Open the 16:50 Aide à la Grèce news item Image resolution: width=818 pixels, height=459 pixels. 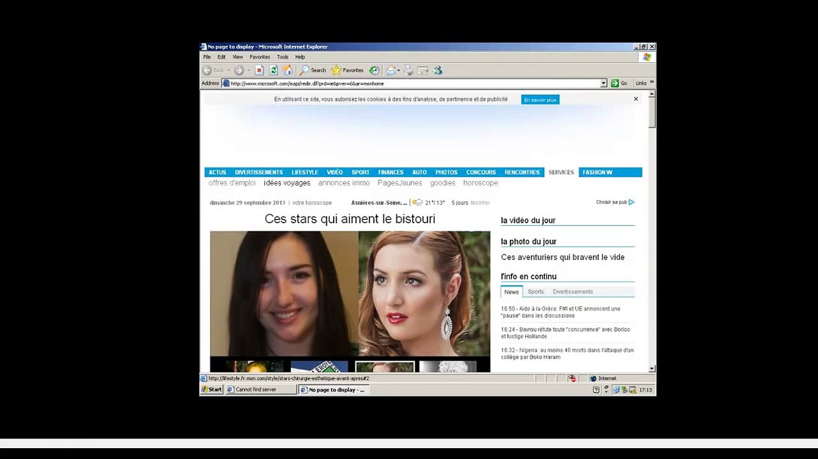pos(561,312)
